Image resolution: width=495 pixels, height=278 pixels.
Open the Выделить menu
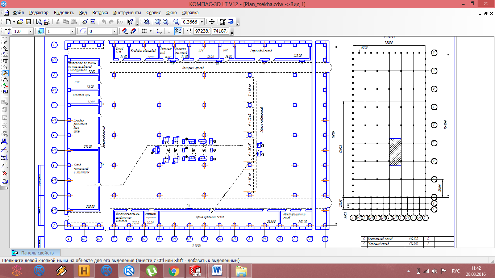click(64, 12)
